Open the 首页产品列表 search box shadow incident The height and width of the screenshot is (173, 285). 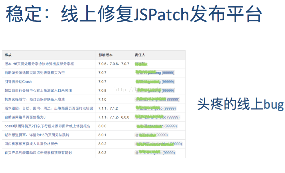click(x=38, y=153)
